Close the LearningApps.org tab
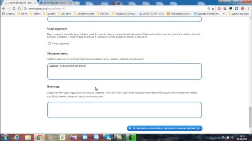 (x=35, y=3)
